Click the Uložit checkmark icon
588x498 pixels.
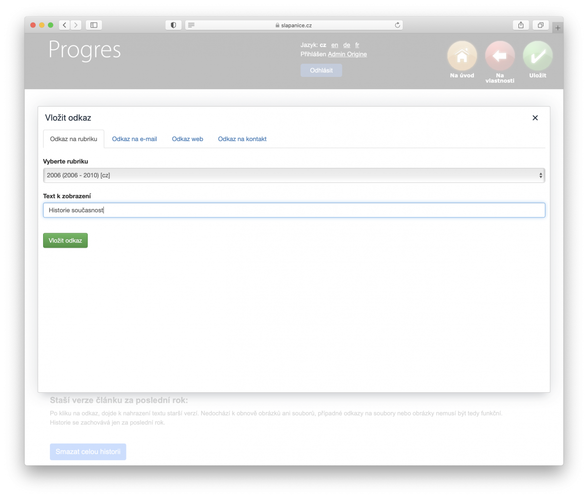coord(538,56)
